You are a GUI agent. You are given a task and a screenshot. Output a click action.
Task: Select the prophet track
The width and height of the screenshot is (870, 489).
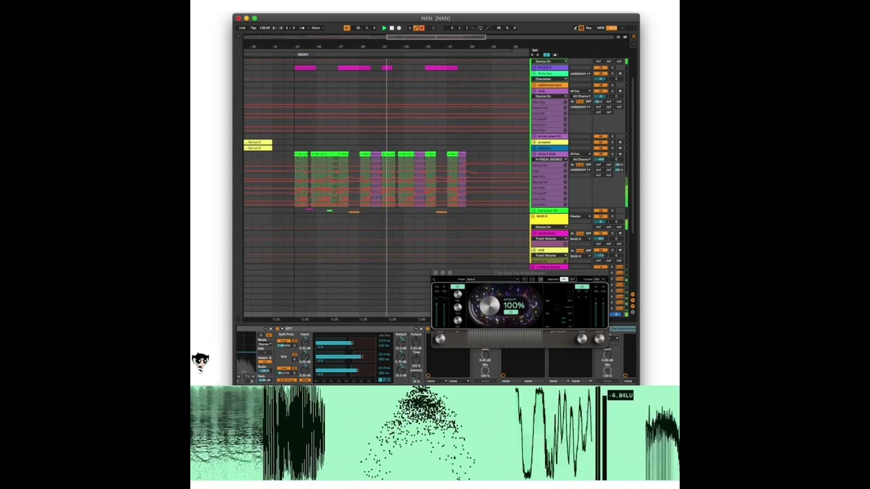[551, 142]
